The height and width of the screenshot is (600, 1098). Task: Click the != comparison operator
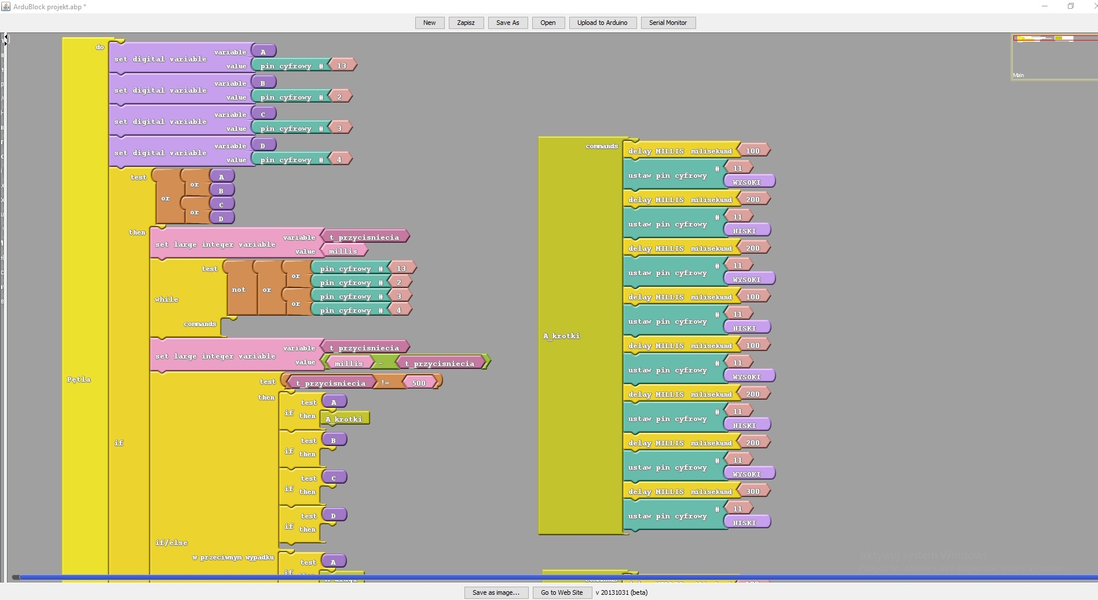[385, 383]
